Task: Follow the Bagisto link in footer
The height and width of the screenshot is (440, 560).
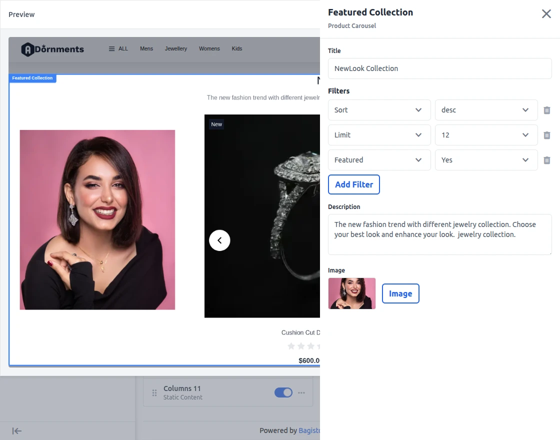Action: coord(309,430)
